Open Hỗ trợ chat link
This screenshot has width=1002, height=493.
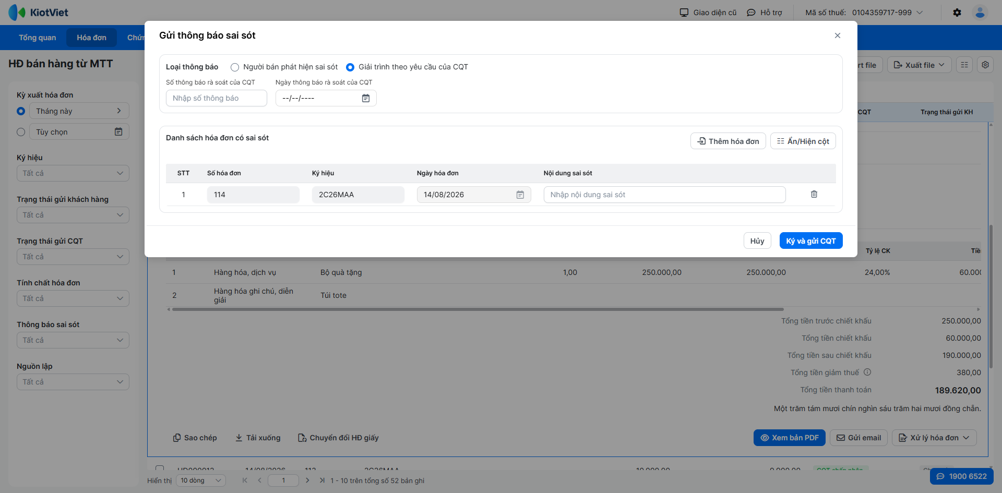coord(765,13)
